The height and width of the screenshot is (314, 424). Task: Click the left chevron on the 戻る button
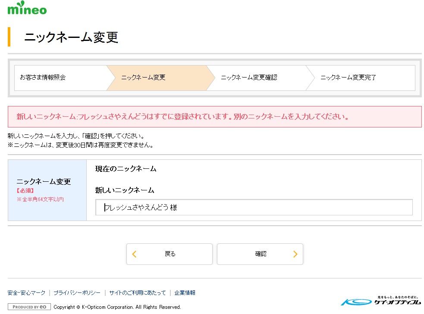(x=134, y=254)
